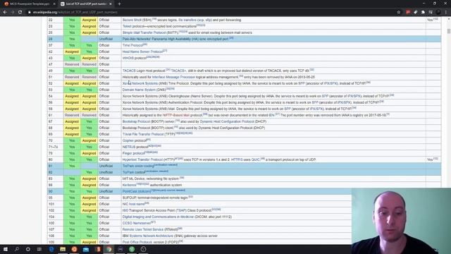The image size is (451, 254).
Task: Open Bootstrap Protocol link in port 67 row
Action: (x=136, y=121)
